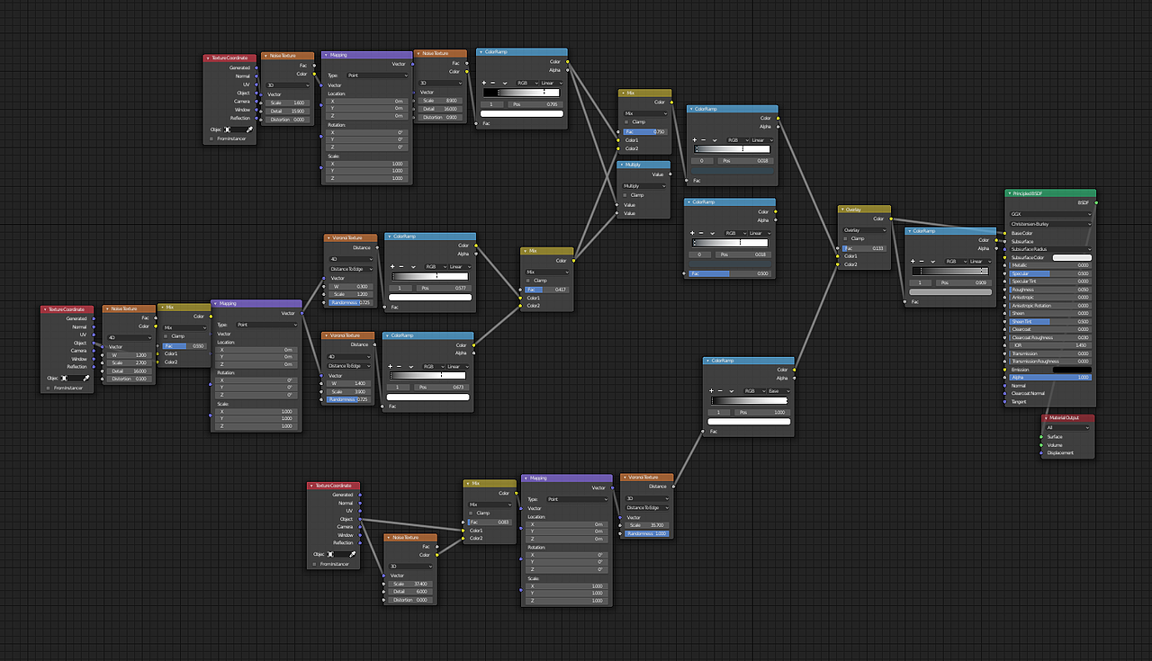Collapse the Material Output node
The width and height of the screenshot is (1152, 661).
1046,418
